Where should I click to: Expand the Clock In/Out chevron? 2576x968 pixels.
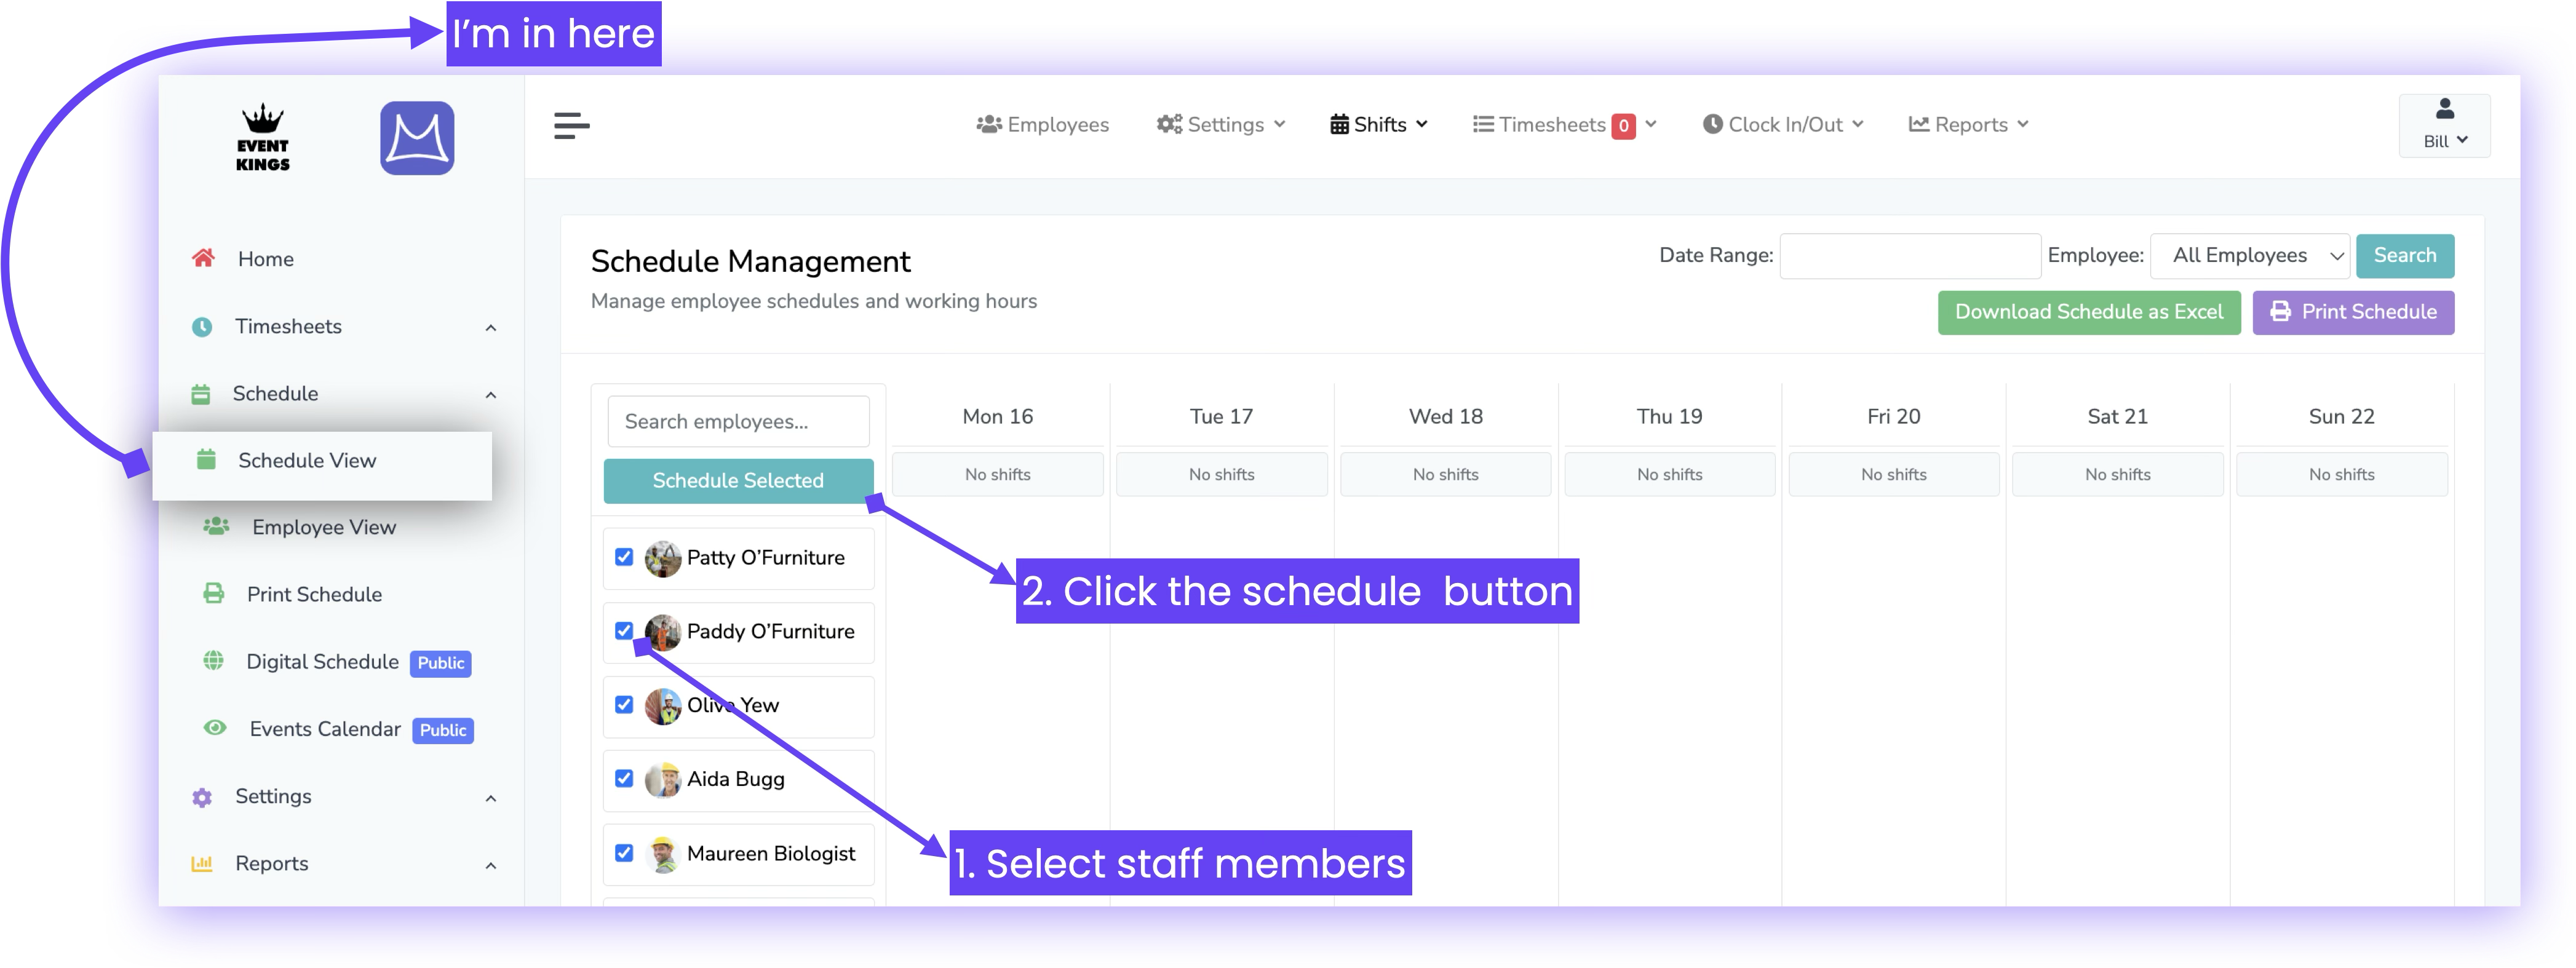click(x=1858, y=125)
